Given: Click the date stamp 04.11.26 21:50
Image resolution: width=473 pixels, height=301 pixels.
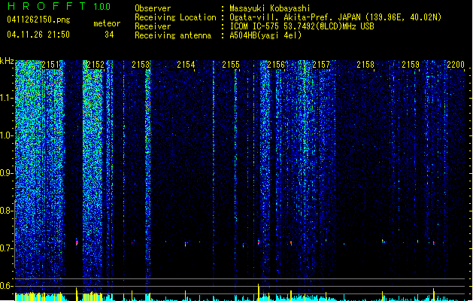Looking at the screenshot, I should [38, 35].
